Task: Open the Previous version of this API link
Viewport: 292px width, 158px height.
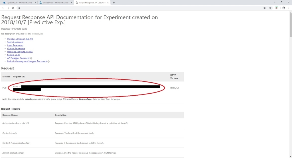Action: coord(20,39)
